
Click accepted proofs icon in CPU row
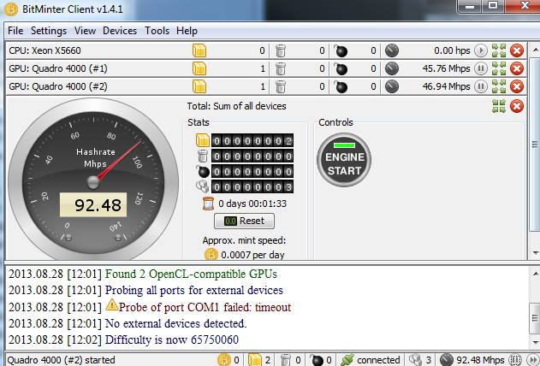199,50
